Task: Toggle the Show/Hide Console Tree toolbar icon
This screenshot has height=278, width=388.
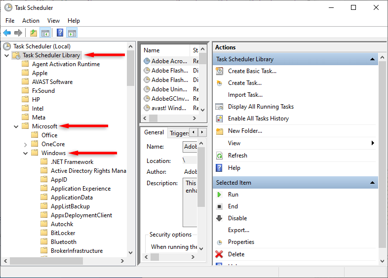Action: click(45, 33)
